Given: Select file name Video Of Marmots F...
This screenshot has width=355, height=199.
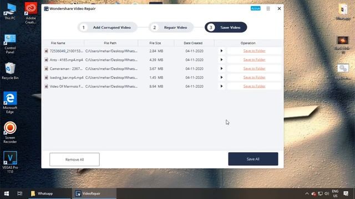Looking at the screenshot, I should coord(67,86).
